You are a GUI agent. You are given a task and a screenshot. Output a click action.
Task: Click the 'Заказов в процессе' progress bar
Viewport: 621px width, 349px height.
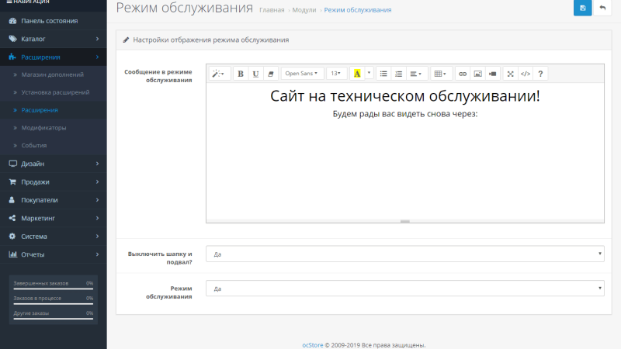pos(53,304)
